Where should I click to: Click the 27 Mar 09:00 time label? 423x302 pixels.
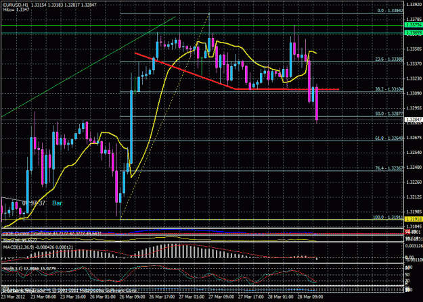pyautogui.click(x=221, y=297)
